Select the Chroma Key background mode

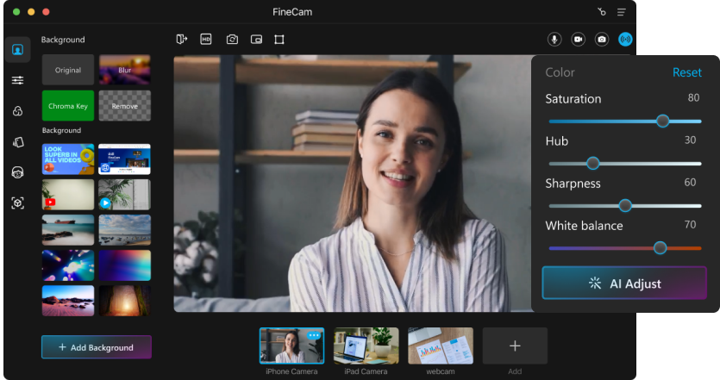tap(68, 106)
